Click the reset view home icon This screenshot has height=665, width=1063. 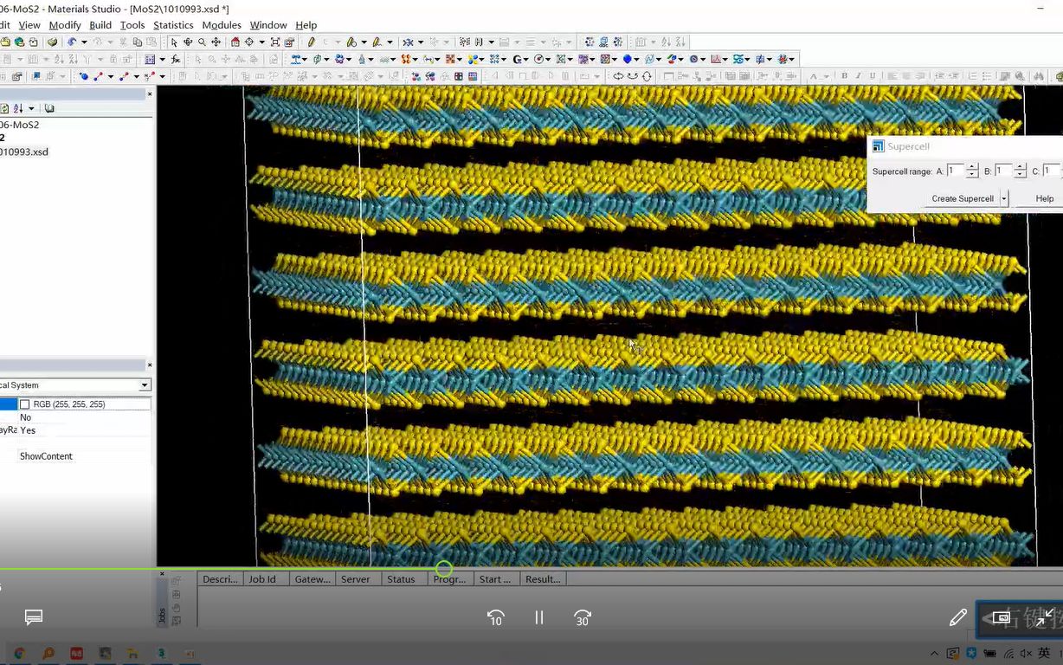[235, 42]
